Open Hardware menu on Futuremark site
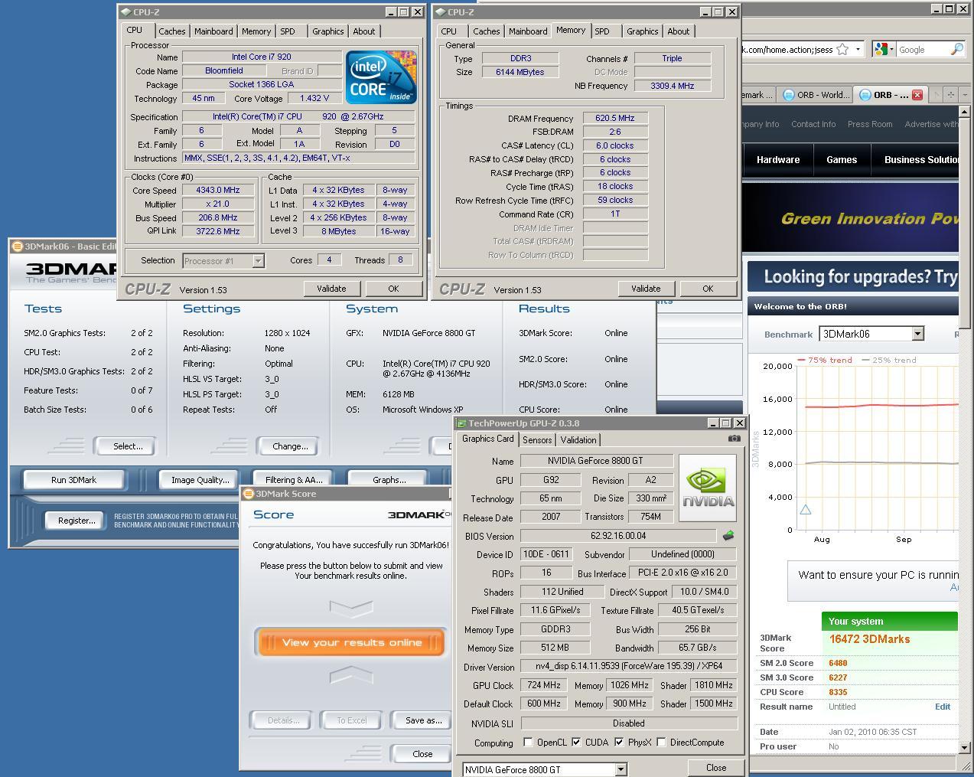The image size is (974, 777). 778,160
